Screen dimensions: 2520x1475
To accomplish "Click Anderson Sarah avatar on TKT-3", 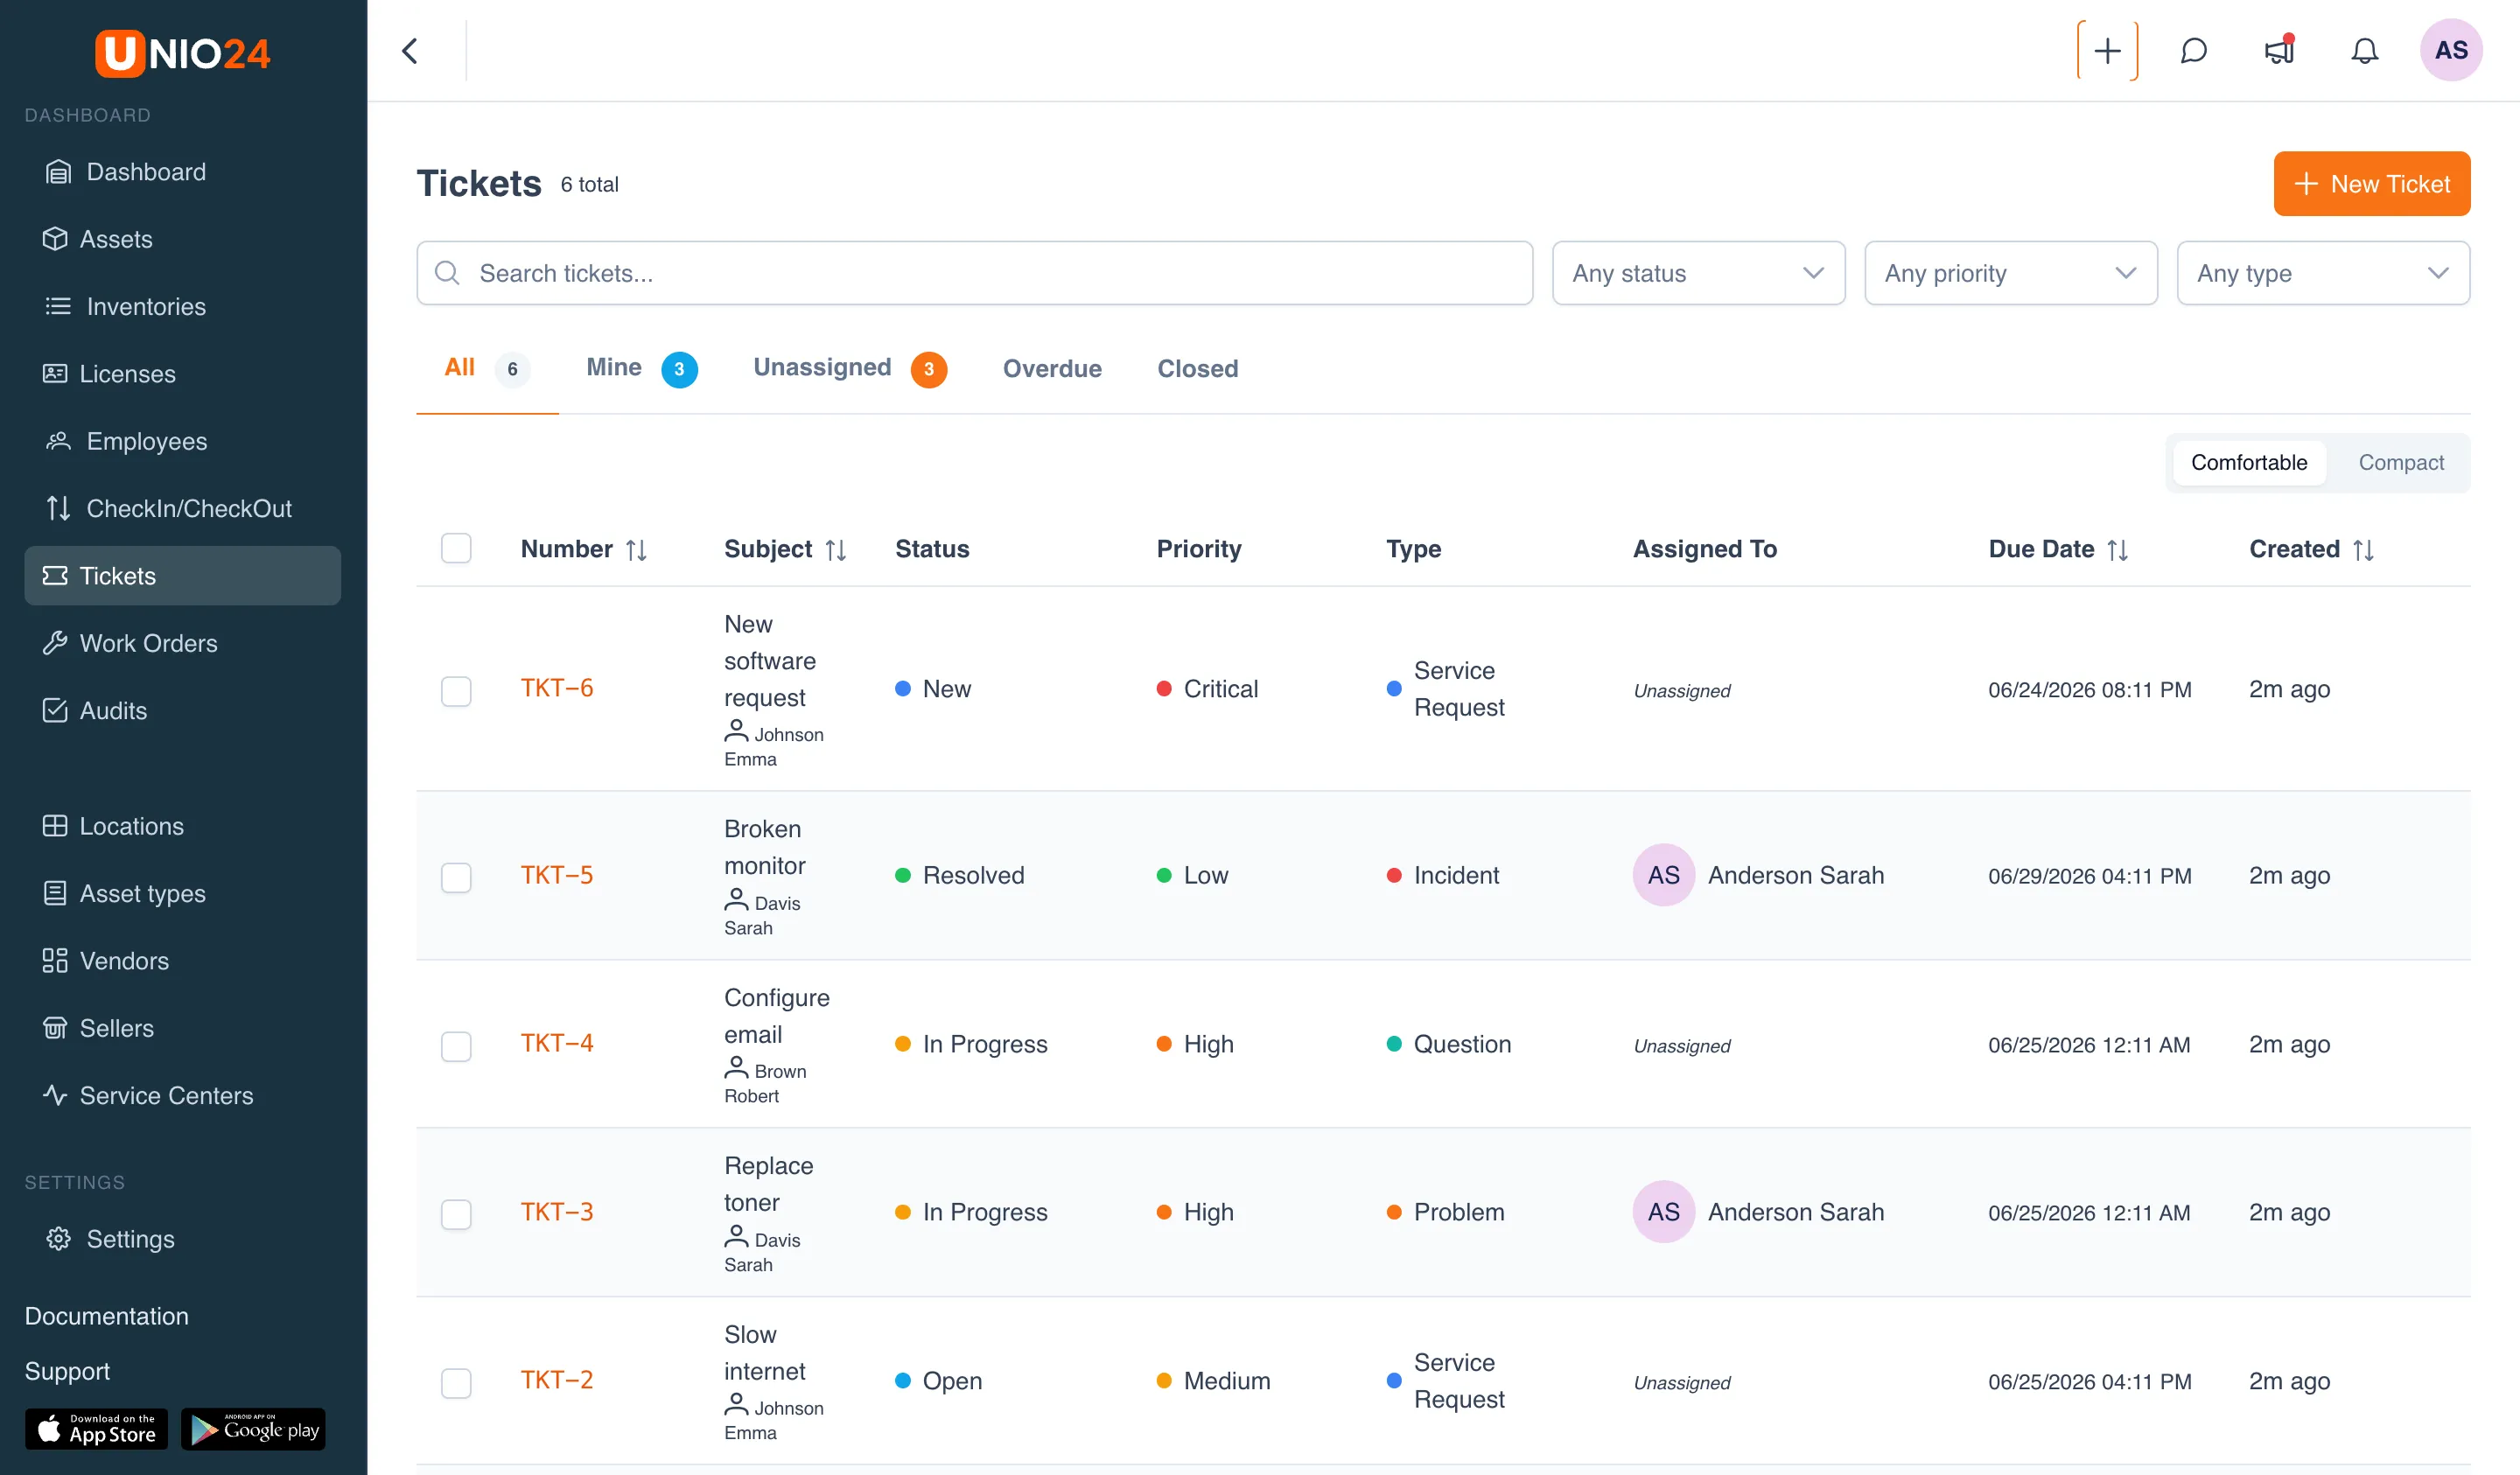I will (x=1663, y=1212).
